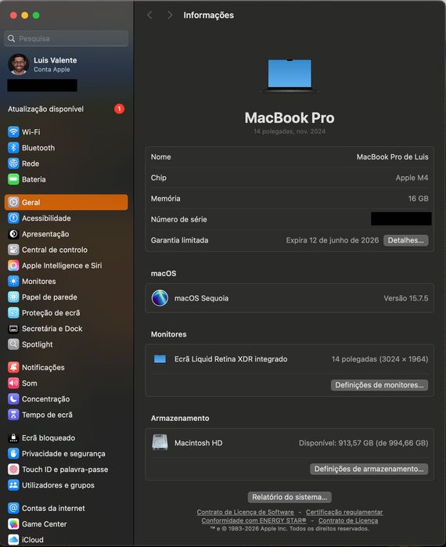
Task: Select the Geral gear icon
Action: coord(13,203)
